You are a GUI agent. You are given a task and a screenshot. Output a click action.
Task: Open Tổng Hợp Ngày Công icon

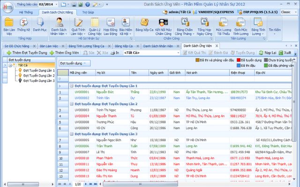click(204, 26)
